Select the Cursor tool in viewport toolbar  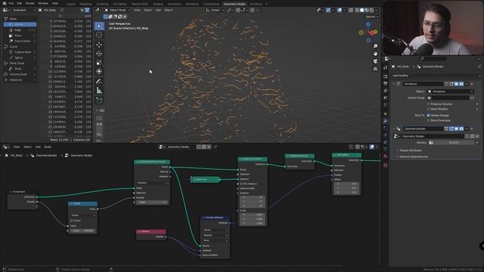pyautogui.click(x=99, y=36)
